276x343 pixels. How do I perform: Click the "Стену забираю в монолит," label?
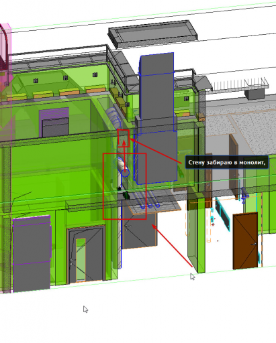pyautogui.click(x=226, y=162)
